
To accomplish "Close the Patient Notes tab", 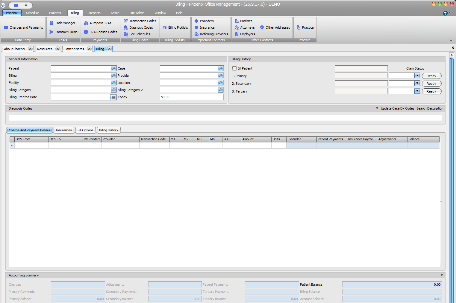I will tap(89, 49).
